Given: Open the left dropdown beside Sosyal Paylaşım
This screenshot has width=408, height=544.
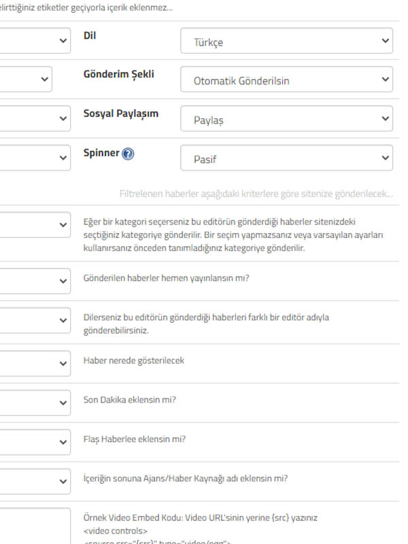Looking at the screenshot, I should pos(34,118).
